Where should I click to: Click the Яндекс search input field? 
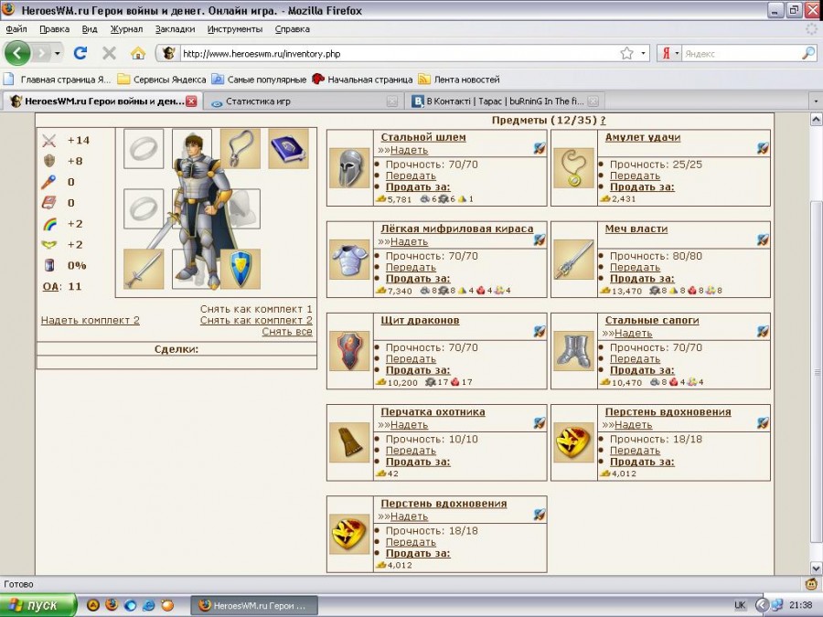click(741, 54)
